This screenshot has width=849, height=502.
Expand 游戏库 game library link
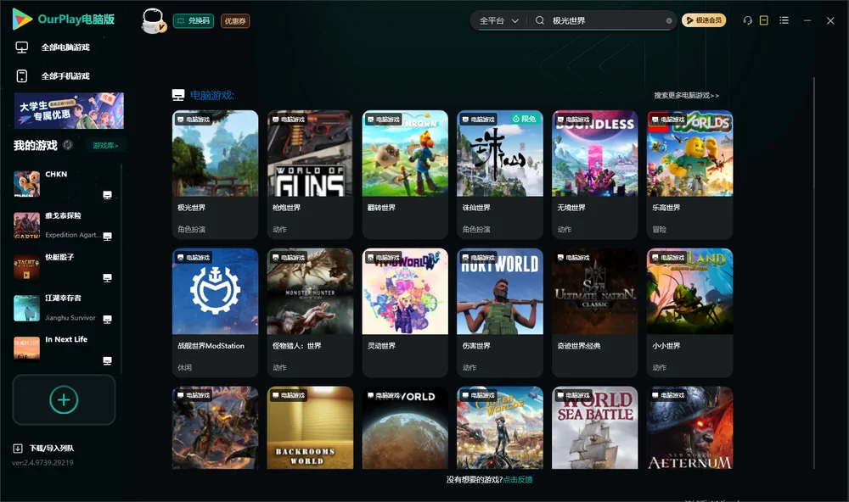pyautogui.click(x=105, y=146)
